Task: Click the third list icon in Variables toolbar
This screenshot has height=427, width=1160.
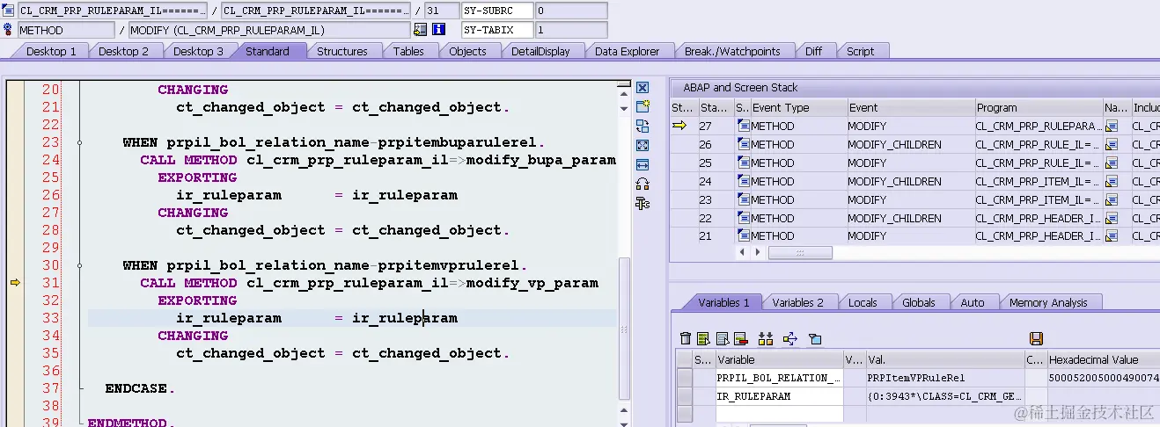Action: pos(722,338)
